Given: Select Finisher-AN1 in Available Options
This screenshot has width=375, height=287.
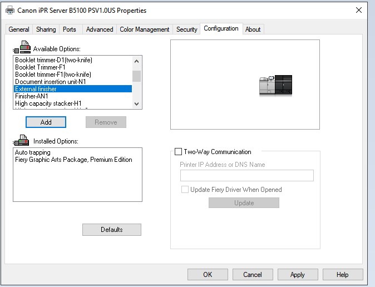Looking at the screenshot, I should pos(32,96).
